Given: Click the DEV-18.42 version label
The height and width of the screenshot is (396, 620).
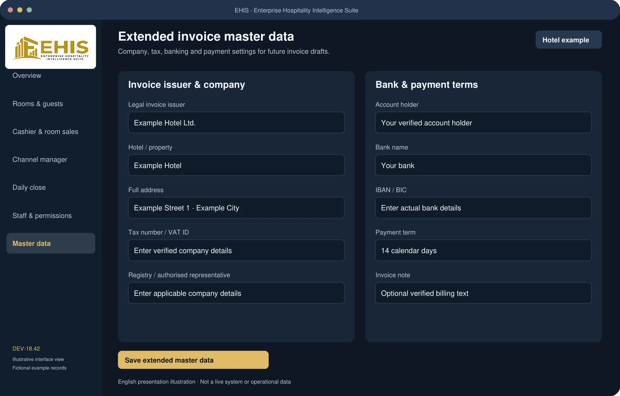Looking at the screenshot, I should 26,348.
